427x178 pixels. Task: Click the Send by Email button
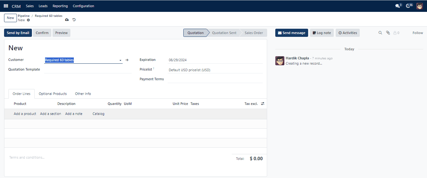(18, 33)
